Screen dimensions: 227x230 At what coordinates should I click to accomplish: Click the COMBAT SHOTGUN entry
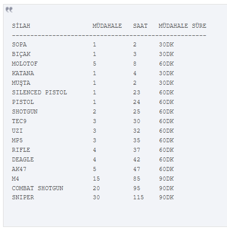coord(37,188)
